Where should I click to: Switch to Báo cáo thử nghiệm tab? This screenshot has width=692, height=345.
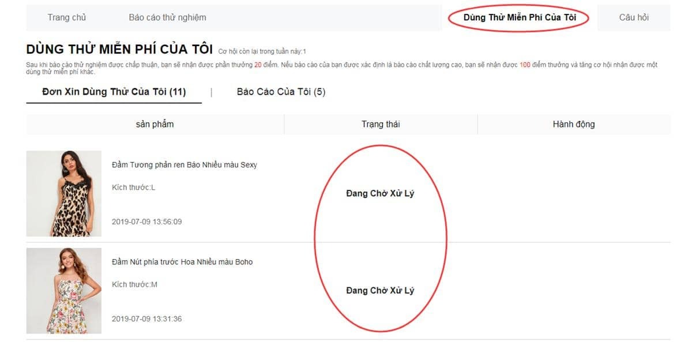[x=167, y=17]
